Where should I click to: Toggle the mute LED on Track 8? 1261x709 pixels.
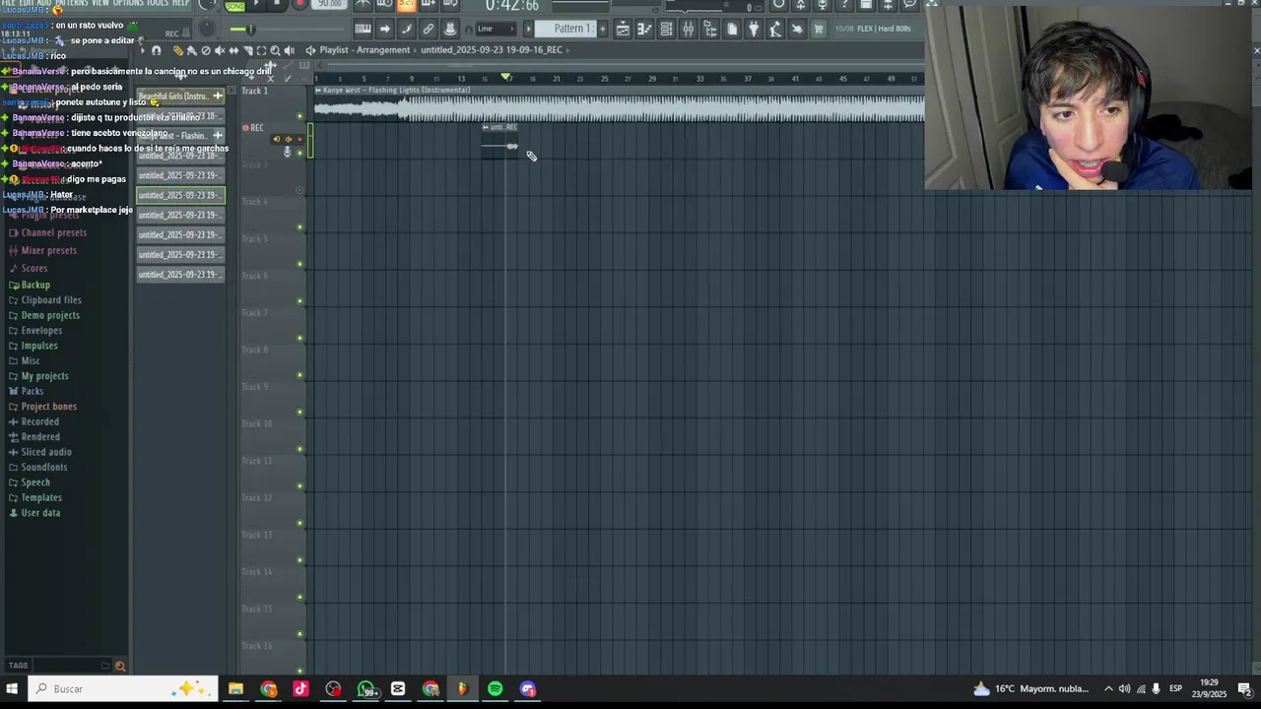click(299, 375)
